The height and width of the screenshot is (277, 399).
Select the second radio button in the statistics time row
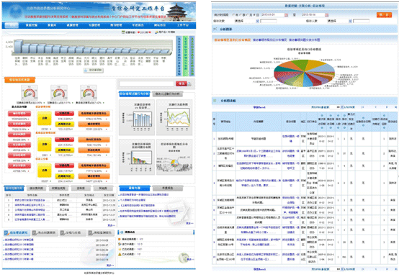tap(241, 15)
